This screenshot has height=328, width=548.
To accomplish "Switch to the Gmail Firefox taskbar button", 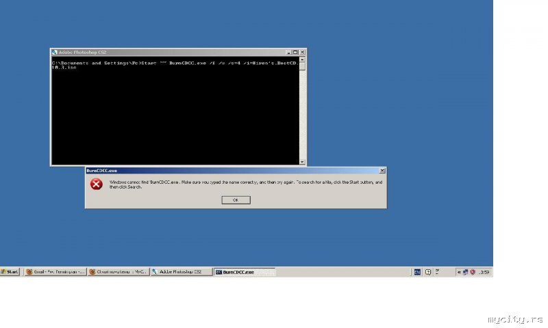I will 55,272.
